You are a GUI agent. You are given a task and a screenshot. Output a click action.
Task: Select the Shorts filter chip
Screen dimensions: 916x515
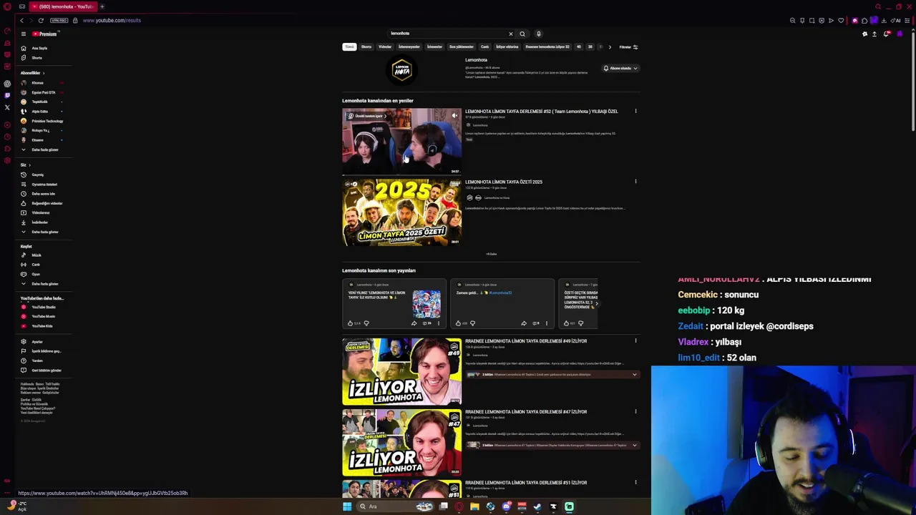(366, 47)
